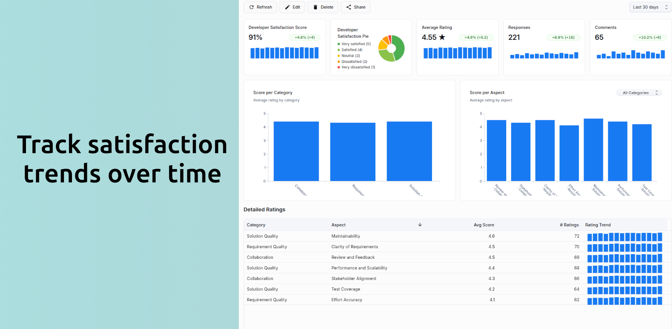Click the sort arrow on the Aspect column

[420, 224]
